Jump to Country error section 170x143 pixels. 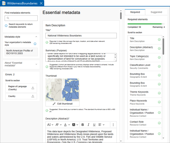click(x=21, y=96)
